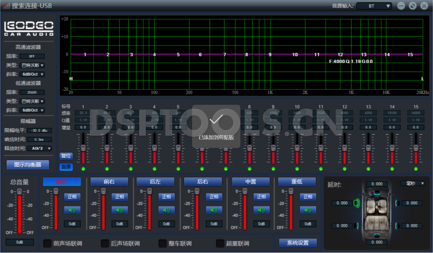
Task: Open the limiter 释放时间 Atk*2 dropdown
Action: [x=42, y=148]
